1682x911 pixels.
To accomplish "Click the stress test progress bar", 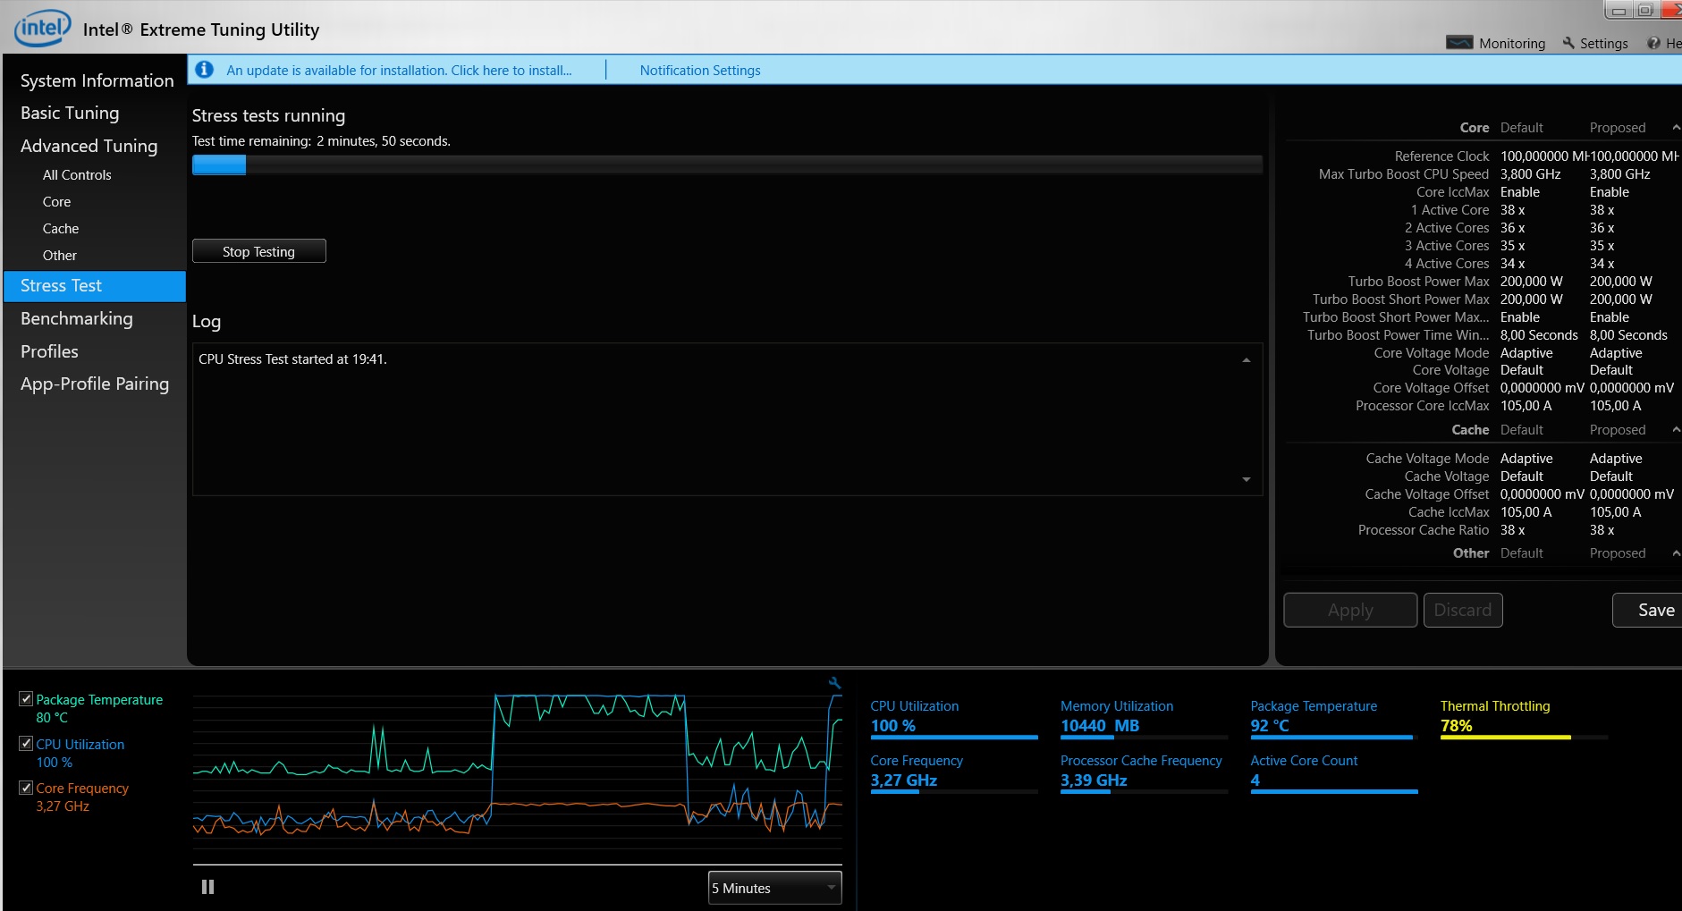I will [x=727, y=164].
